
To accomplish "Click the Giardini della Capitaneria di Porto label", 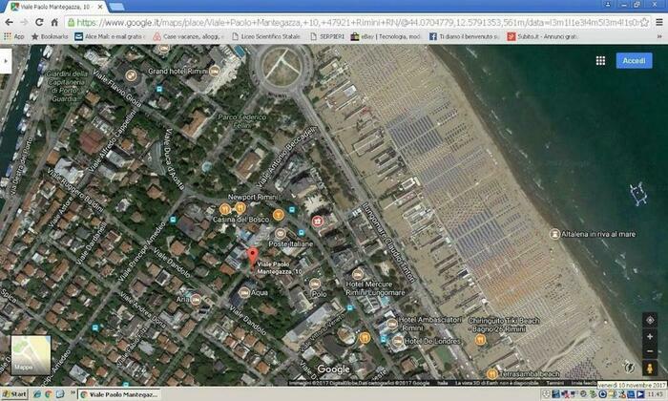I will (x=67, y=86).
